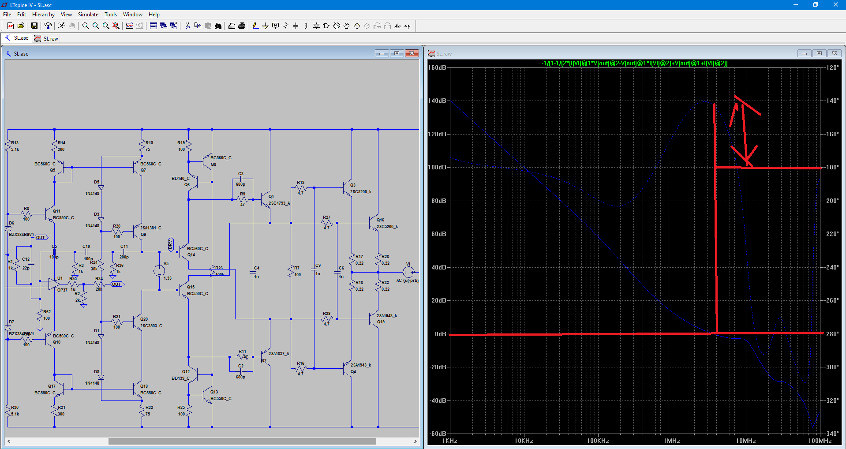846x449 pixels.
Task: Place a Ground symbol from toolbar
Action: [x=265, y=26]
